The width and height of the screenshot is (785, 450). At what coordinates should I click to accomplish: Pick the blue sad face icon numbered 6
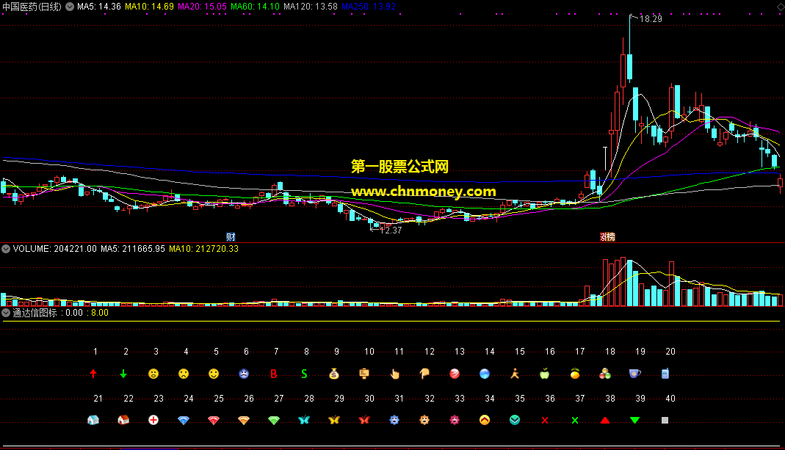(244, 374)
